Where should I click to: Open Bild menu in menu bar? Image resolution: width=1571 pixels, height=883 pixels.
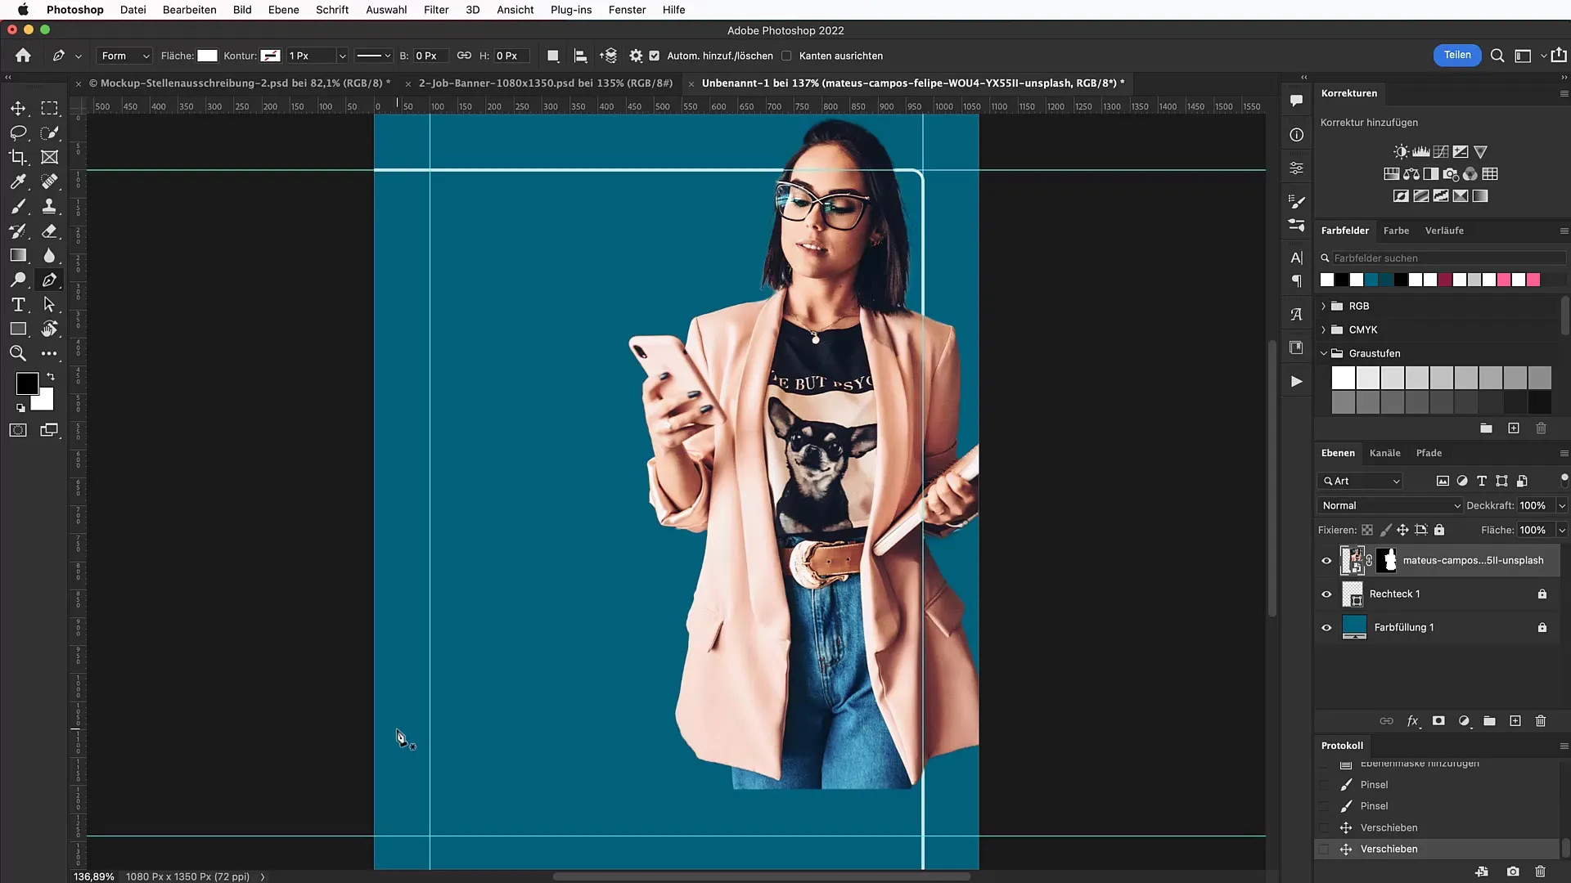point(241,10)
